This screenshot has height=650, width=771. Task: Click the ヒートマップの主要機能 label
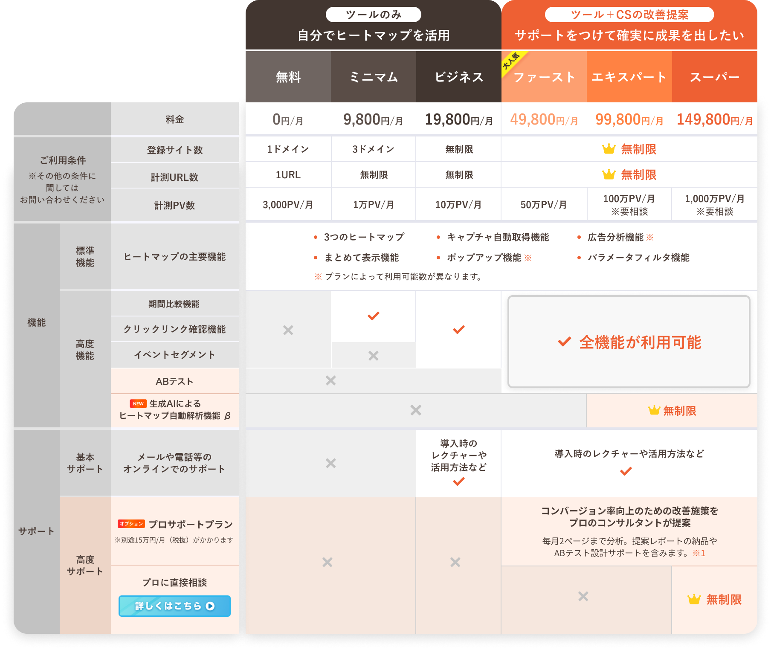pos(174,257)
